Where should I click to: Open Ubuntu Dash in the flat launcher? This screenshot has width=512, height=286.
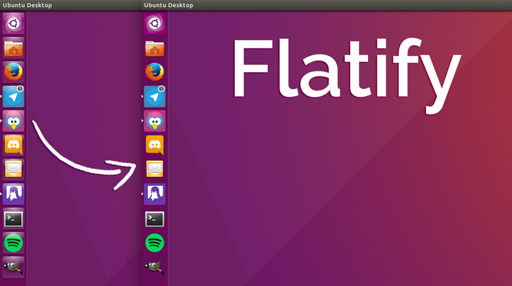(x=155, y=23)
